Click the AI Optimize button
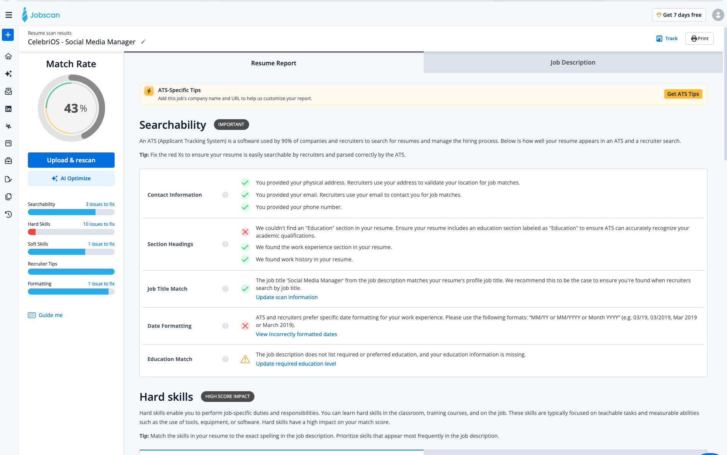 [x=71, y=178]
